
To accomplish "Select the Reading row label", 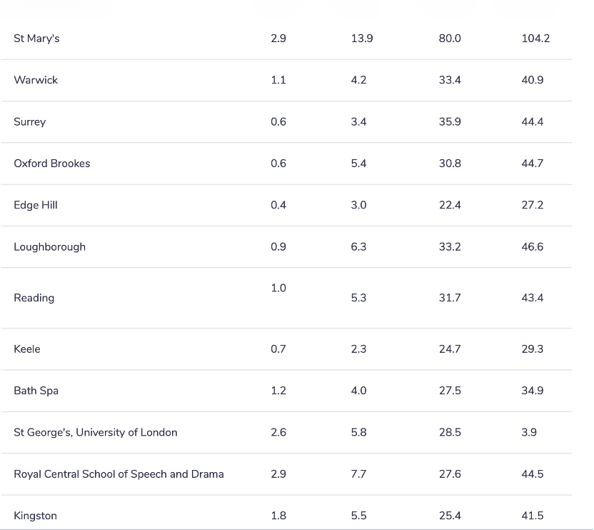I will pyautogui.click(x=34, y=299).
